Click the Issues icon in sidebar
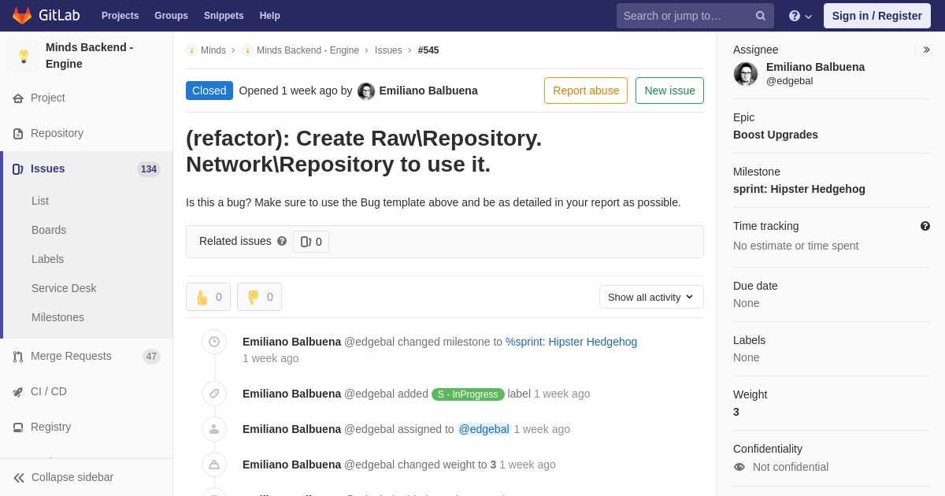 click(x=18, y=169)
